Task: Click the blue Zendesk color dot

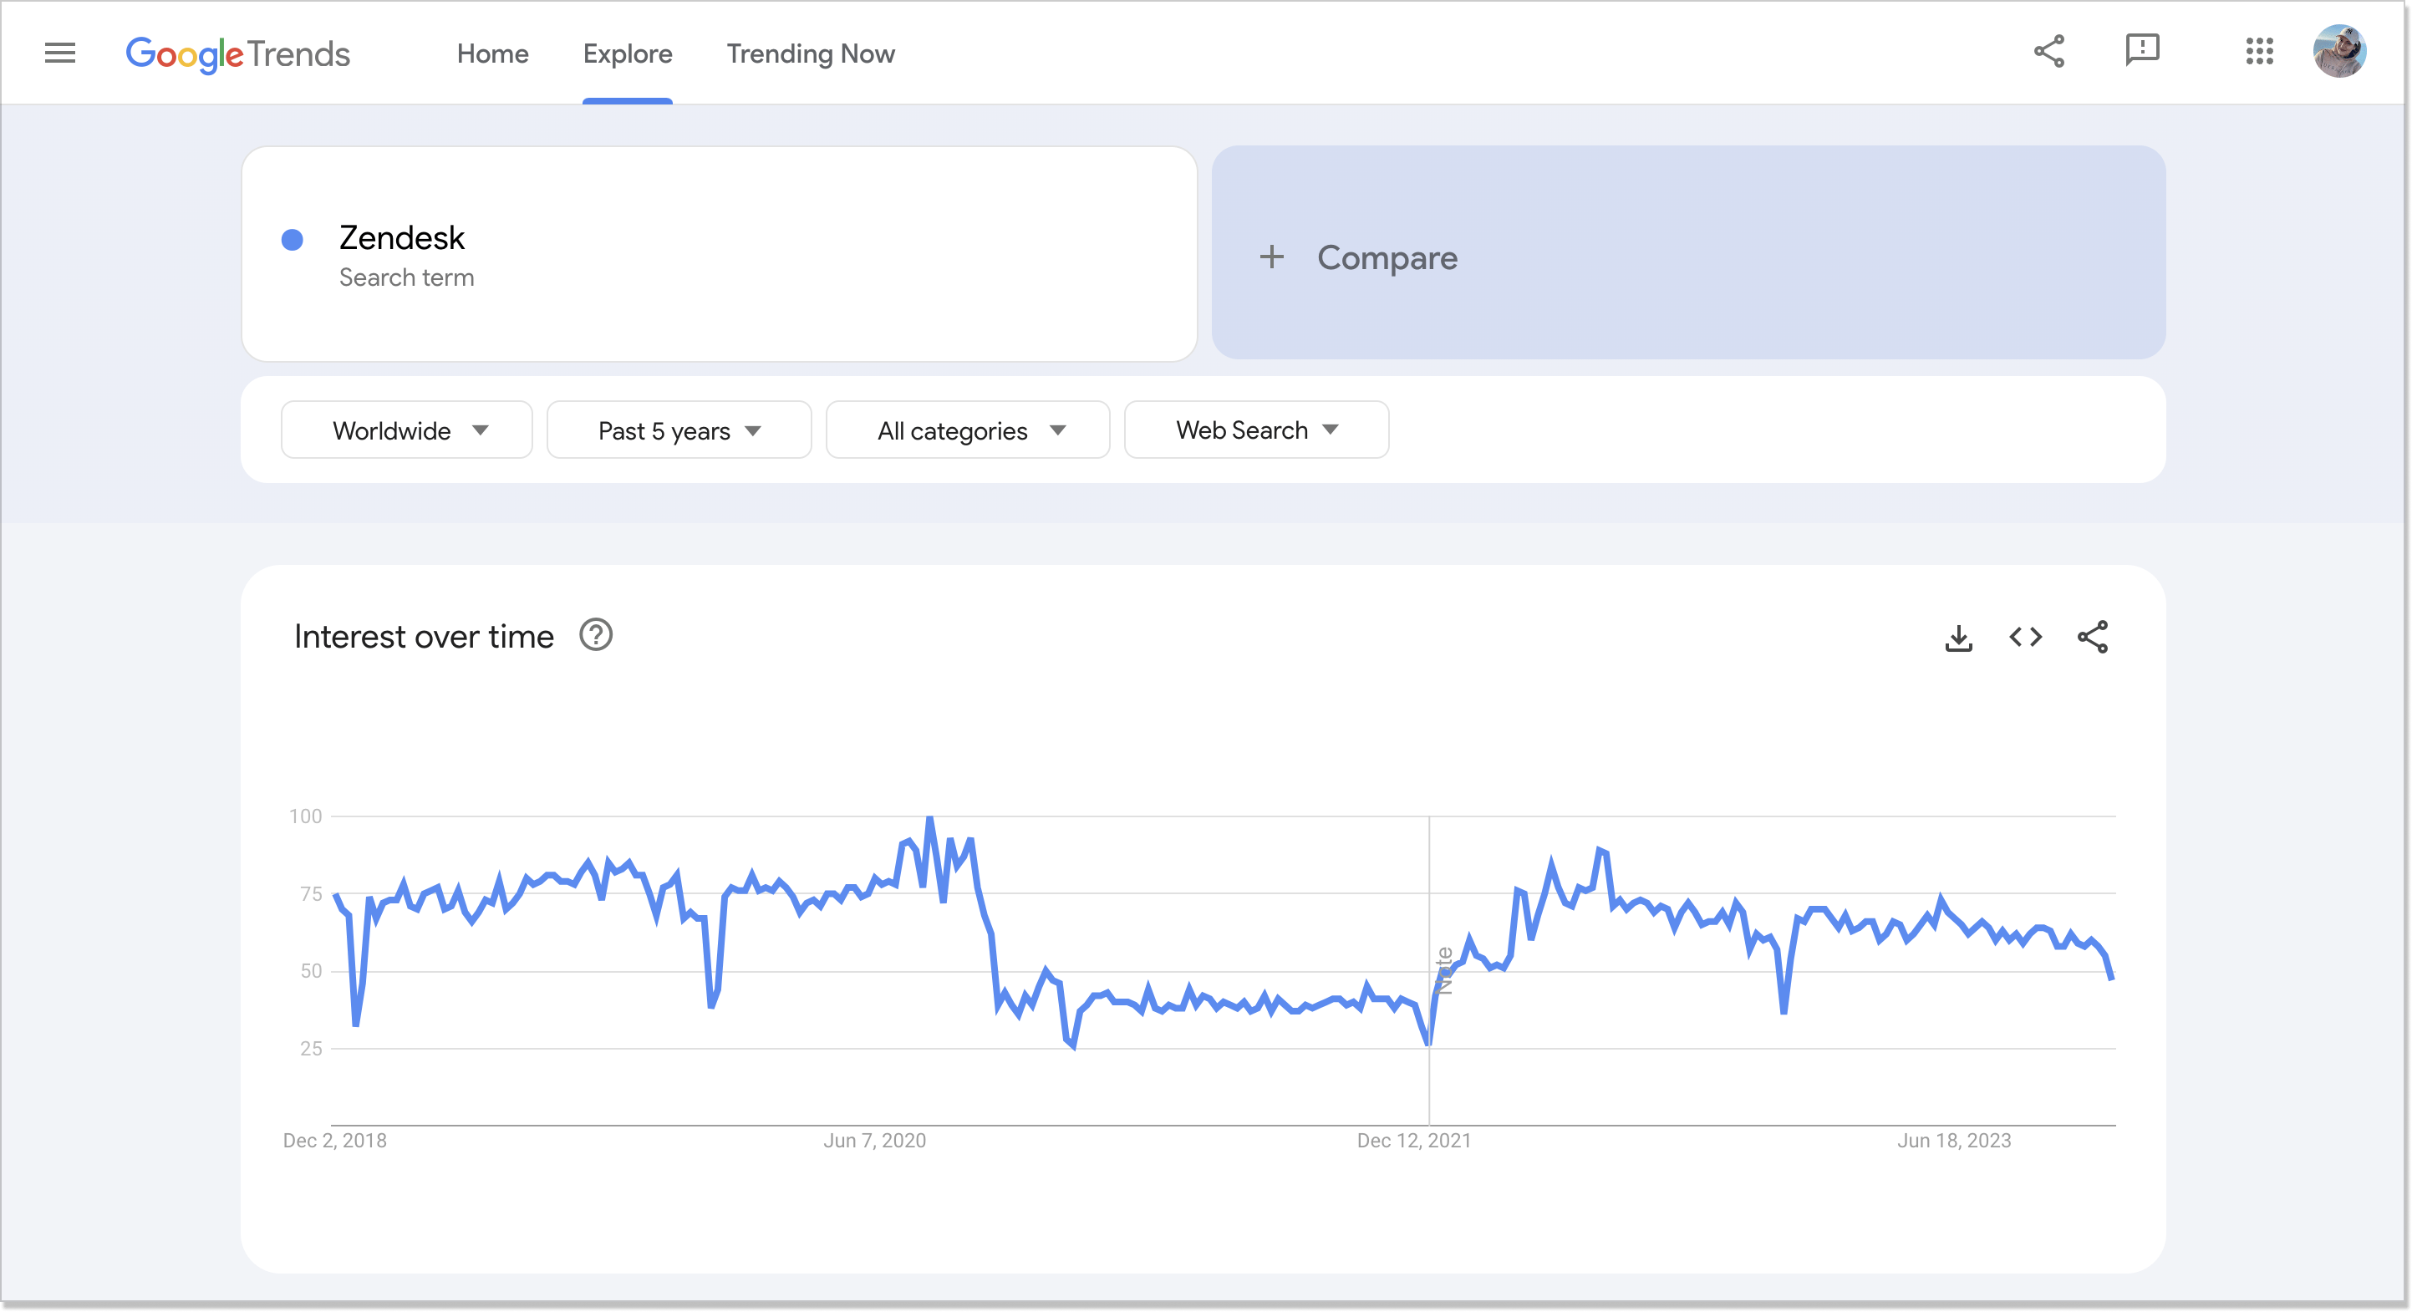Action: [293, 241]
